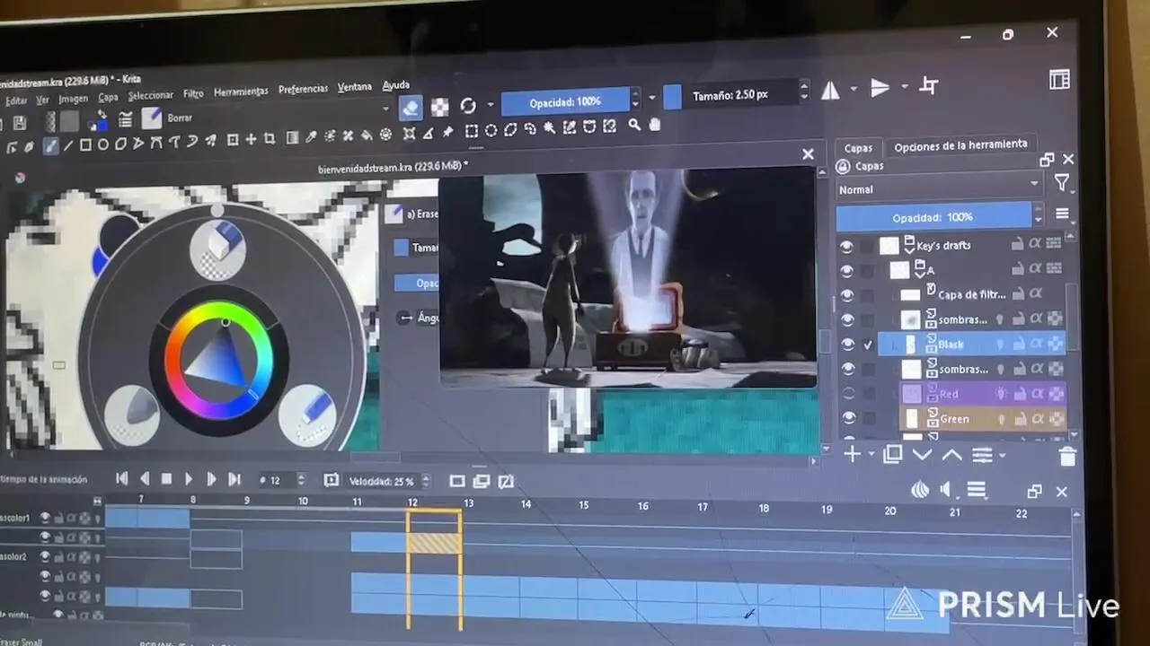Toggle preserve alpha checkerboard icon

tap(439, 107)
